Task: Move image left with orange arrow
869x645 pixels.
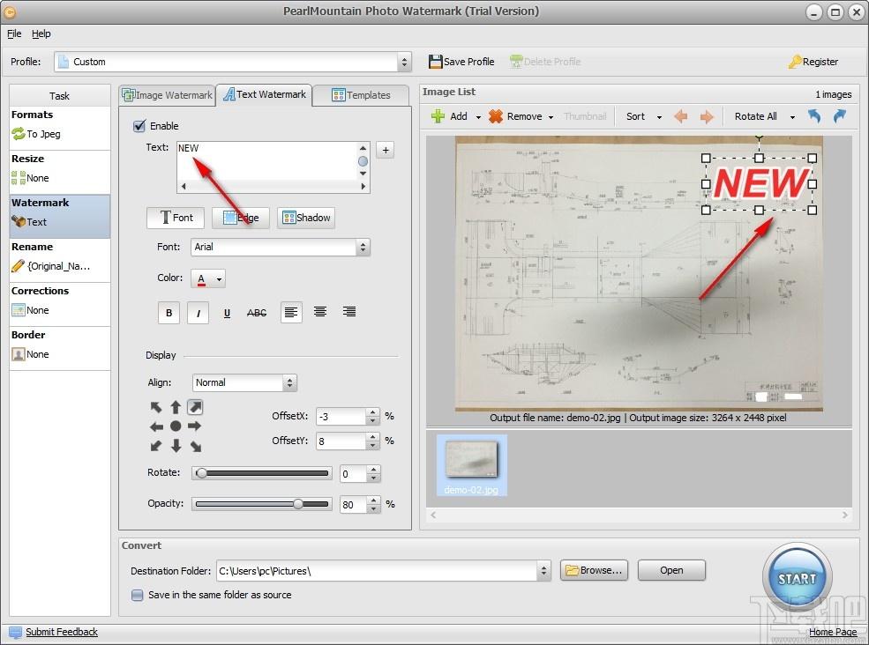Action: pyautogui.click(x=680, y=116)
